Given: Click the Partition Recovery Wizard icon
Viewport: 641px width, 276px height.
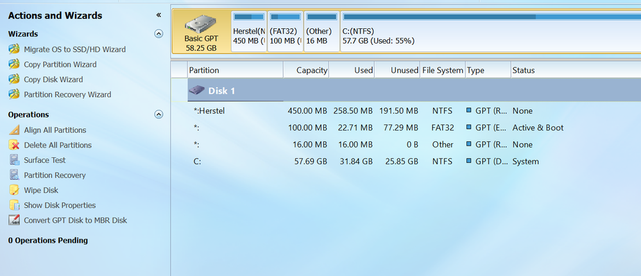Looking at the screenshot, I should [x=13, y=94].
